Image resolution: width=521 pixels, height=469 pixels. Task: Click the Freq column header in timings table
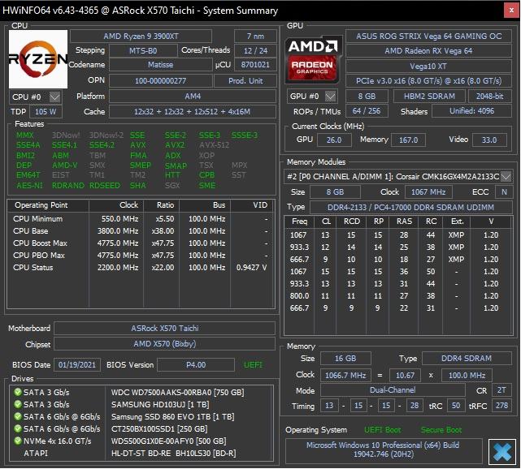300,222
